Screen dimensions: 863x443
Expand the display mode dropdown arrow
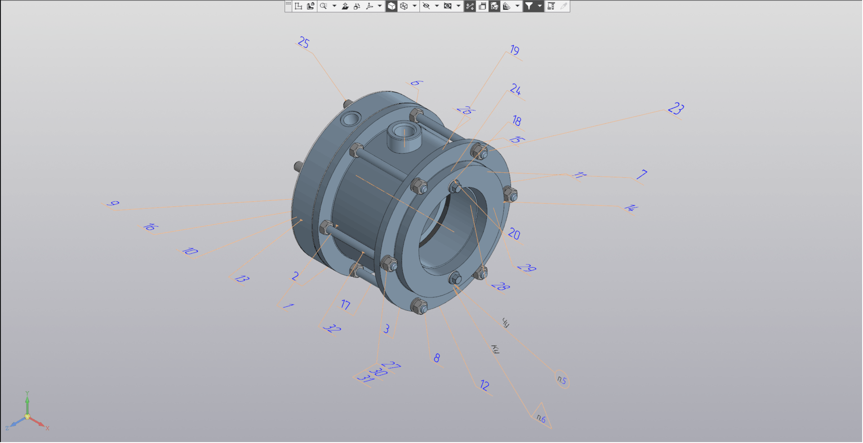coord(414,6)
